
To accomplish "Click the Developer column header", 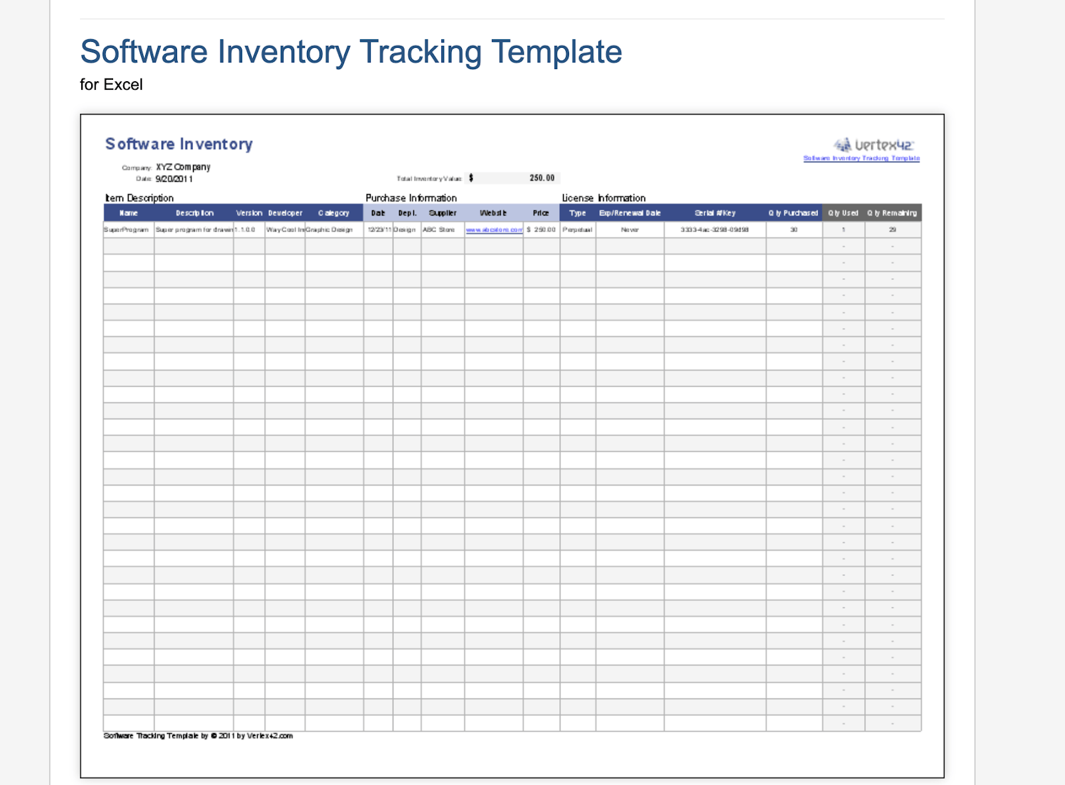I will click(285, 213).
